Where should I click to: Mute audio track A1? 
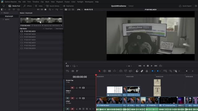click(x=87, y=109)
